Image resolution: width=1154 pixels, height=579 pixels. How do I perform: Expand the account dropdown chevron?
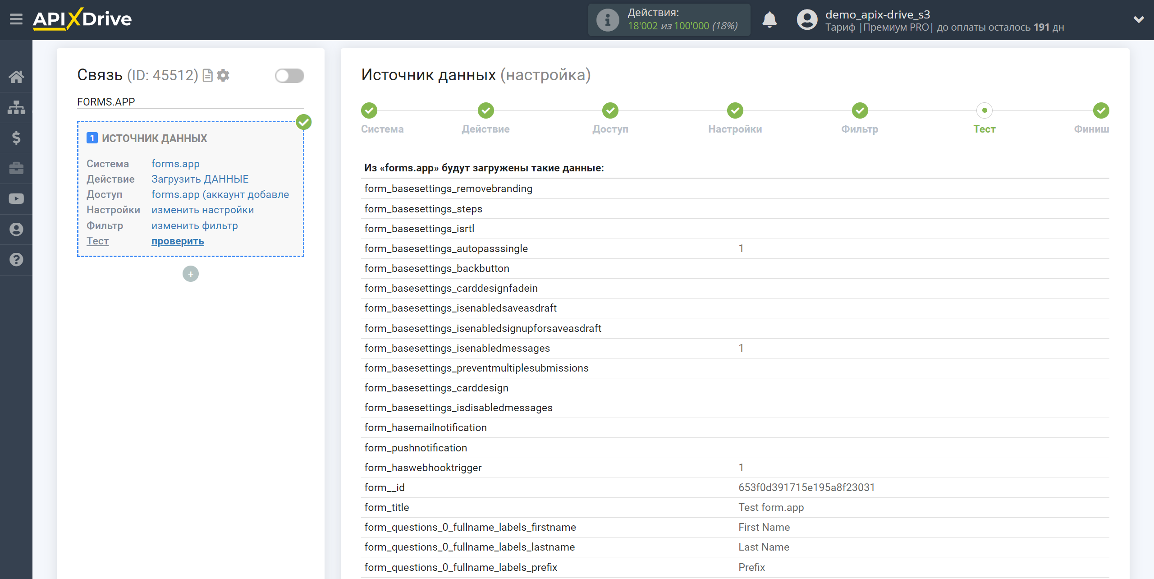point(1139,19)
